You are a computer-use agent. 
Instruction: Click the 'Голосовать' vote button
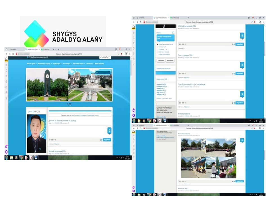coord(161,61)
